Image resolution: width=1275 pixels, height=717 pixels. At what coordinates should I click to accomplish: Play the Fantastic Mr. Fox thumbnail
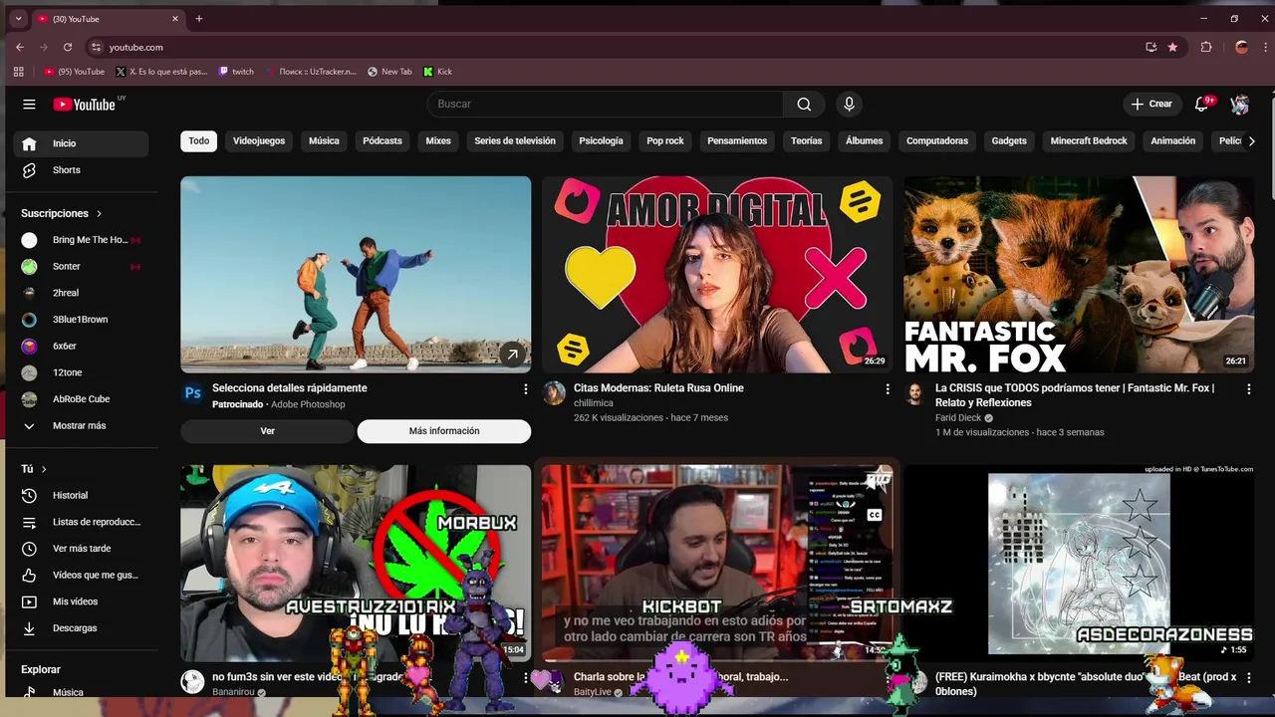(x=1079, y=275)
